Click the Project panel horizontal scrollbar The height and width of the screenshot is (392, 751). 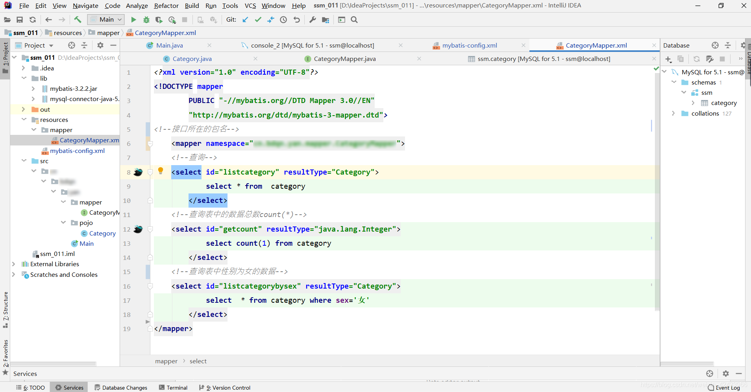53,364
